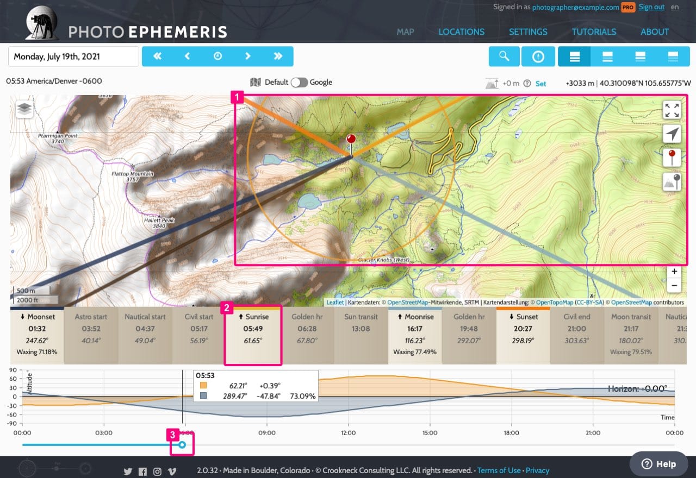Change language via 'en' link
Image resolution: width=696 pixels, height=478 pixels.
coord(675,7)
